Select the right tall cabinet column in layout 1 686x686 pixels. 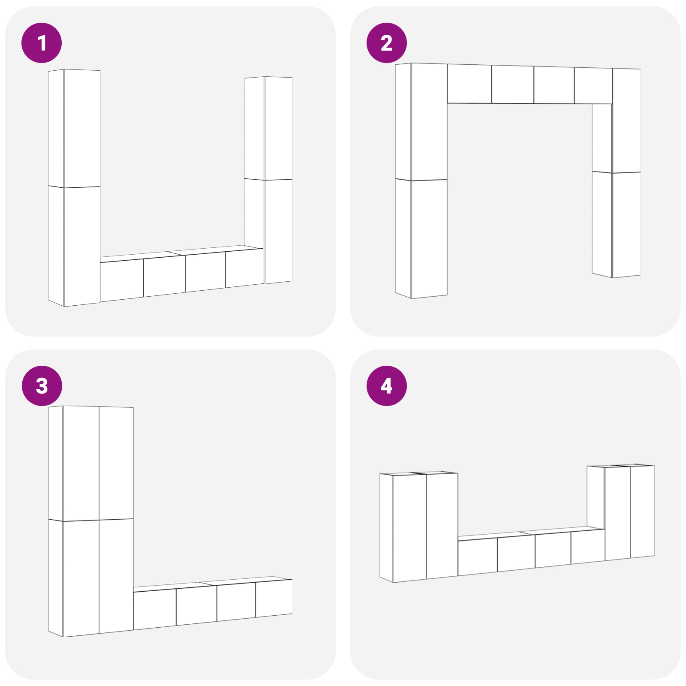click(x=268, y=180)
